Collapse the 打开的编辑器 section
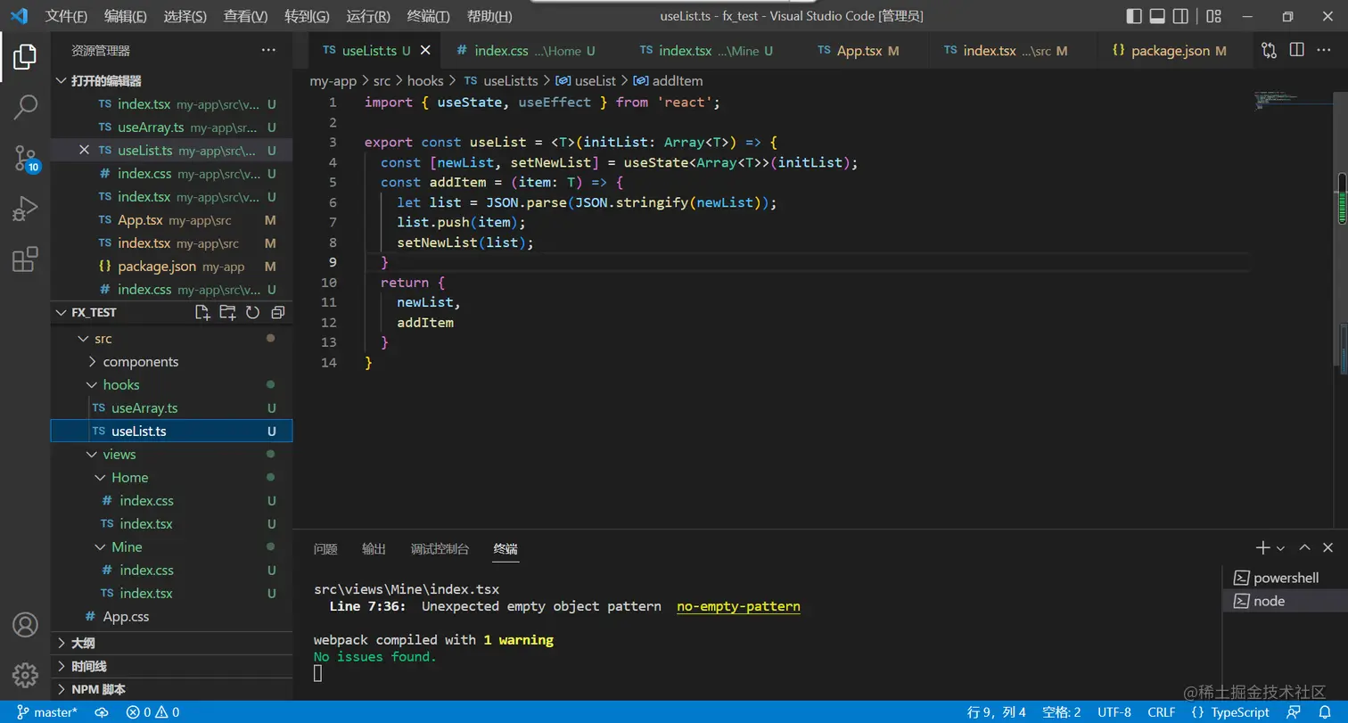1348x723 pixels. (x=172, y=80)
